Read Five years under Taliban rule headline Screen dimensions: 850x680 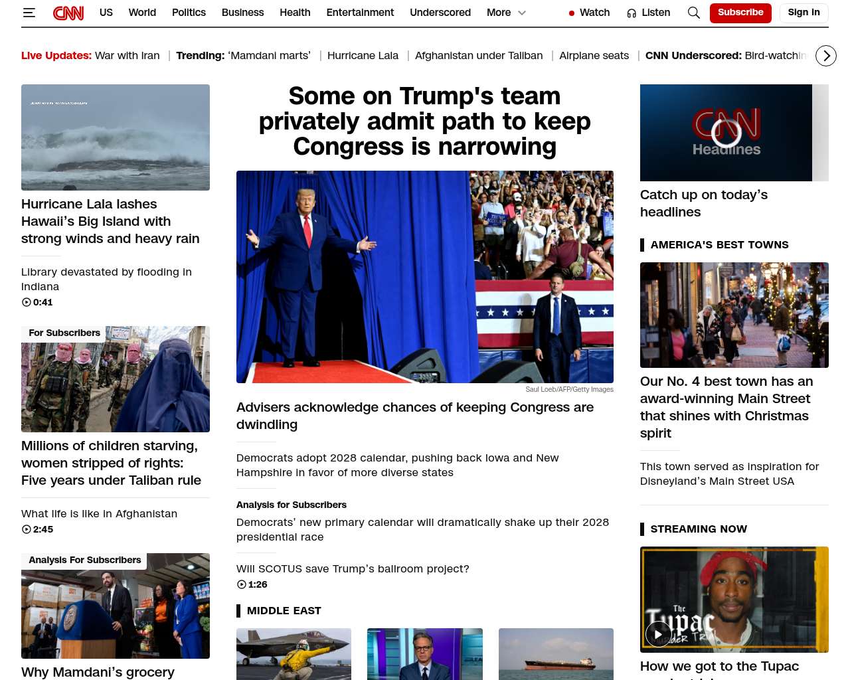(111, 463)
